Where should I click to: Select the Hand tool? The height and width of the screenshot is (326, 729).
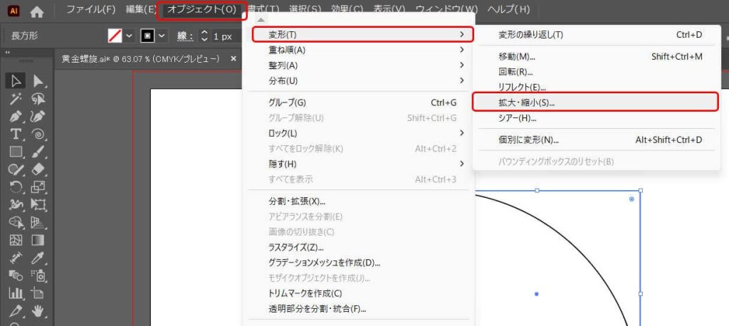pos(38,310)
